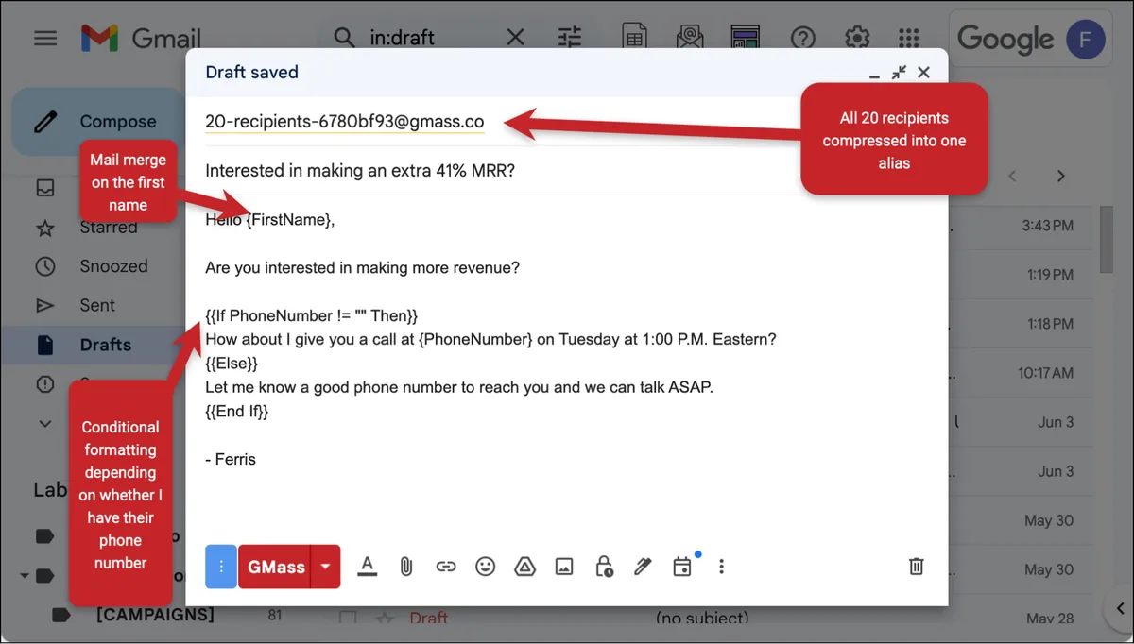The height and width of the screenshot is (644, 1134).
Task: Click the search magnifier icon
Action: [x=346, y=38]
